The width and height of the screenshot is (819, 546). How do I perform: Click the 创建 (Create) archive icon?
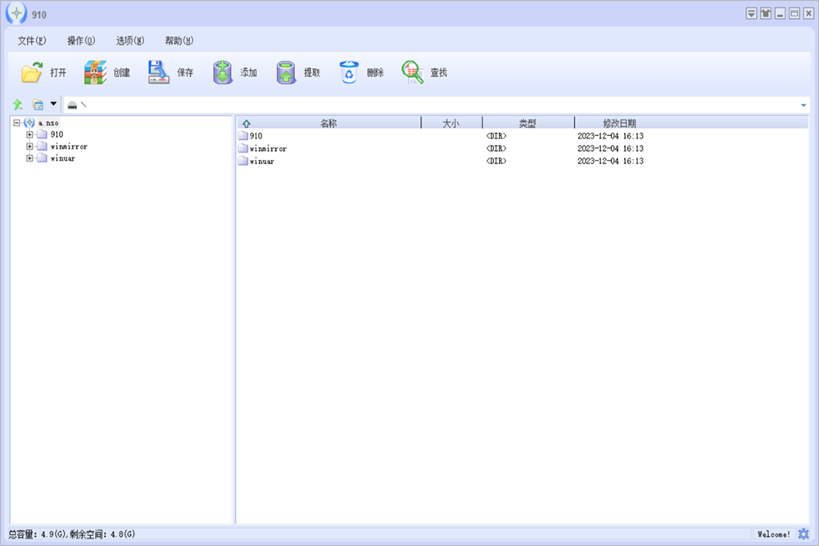point(96,73)
